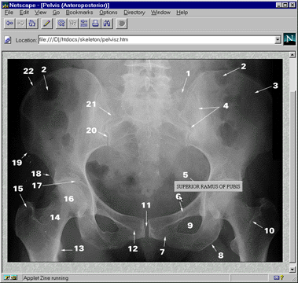Viewport: 298px width, 283px height.
Task: Click the mail icon in the status bar
Action: [x=276, y=277]
